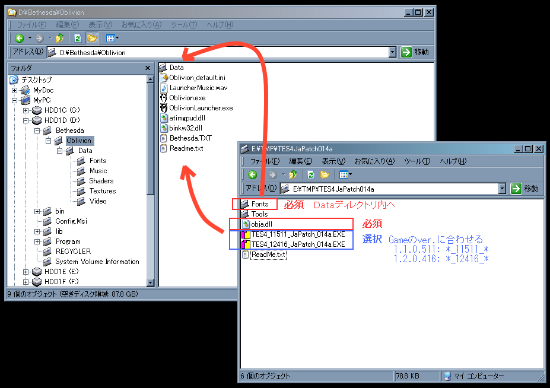This screenshot has width=550, height=388.
Task: Expand HDD1F (F:) drive node
Action: 26,282
